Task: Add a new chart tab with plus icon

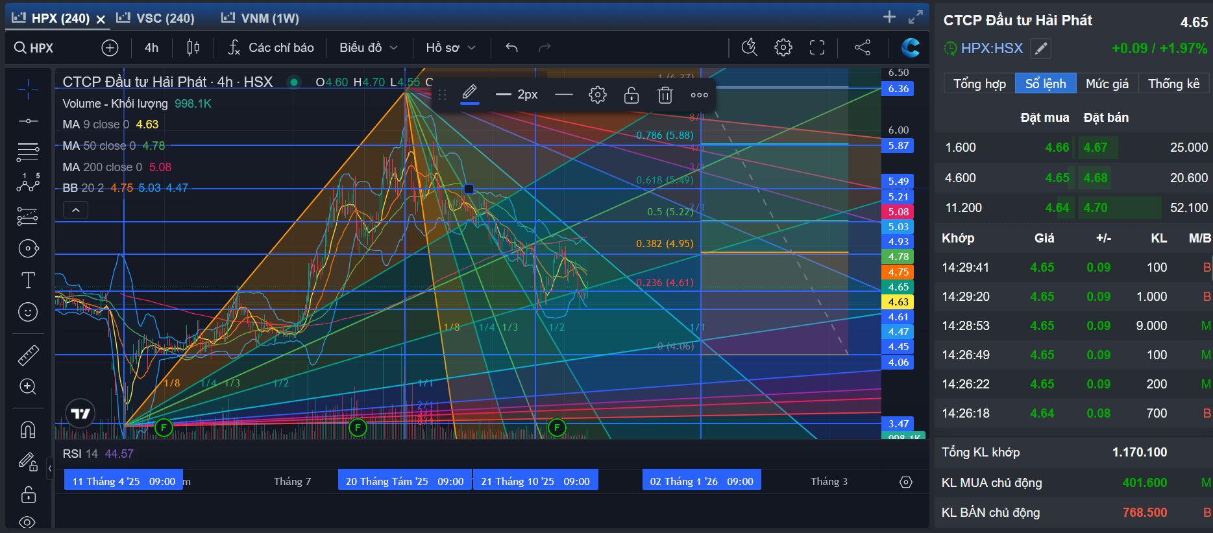Action: pos(889,17)
